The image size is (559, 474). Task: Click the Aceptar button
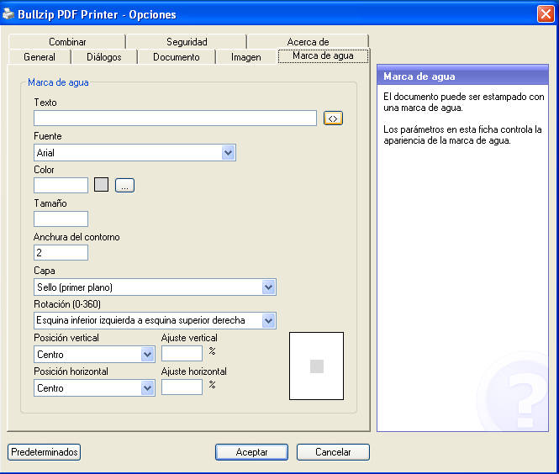[x=251, y=452]
